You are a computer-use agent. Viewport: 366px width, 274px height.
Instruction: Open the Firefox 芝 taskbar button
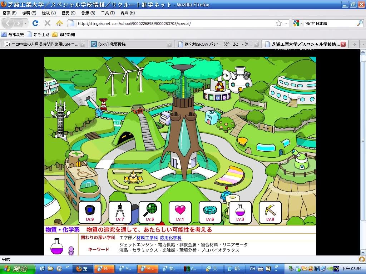coord(83,269)
